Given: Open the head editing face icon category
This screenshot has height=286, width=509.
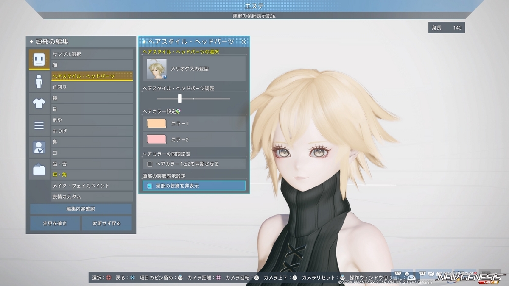Looking at the screenshot, I should point(39,59).
